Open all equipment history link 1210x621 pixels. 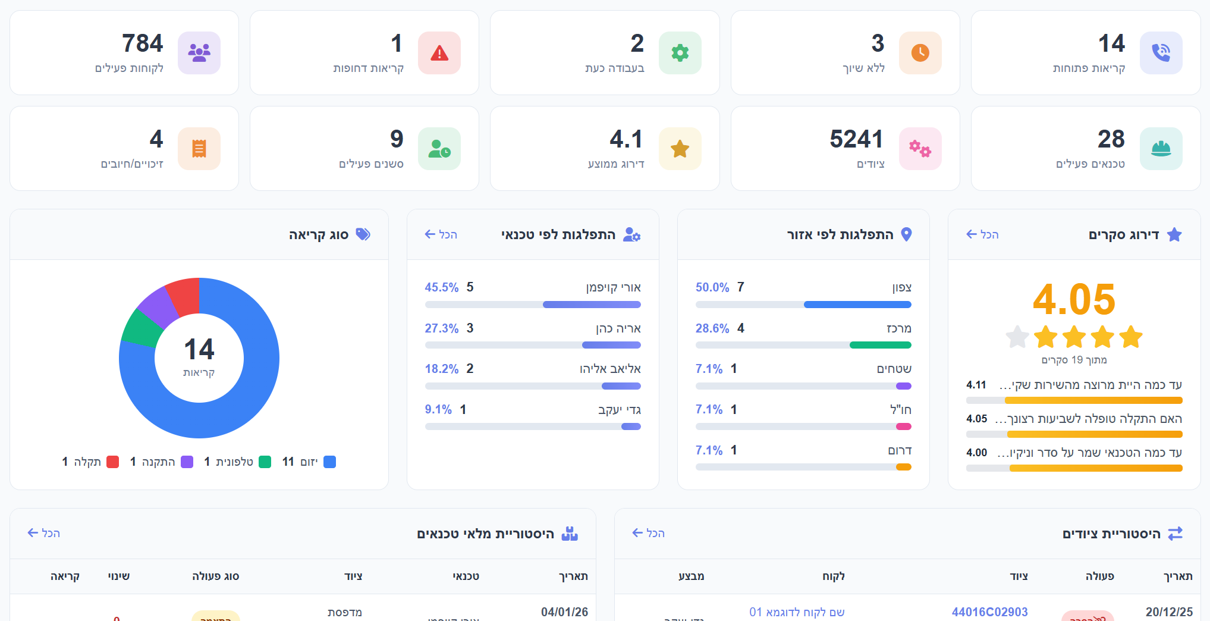point(648,533)
